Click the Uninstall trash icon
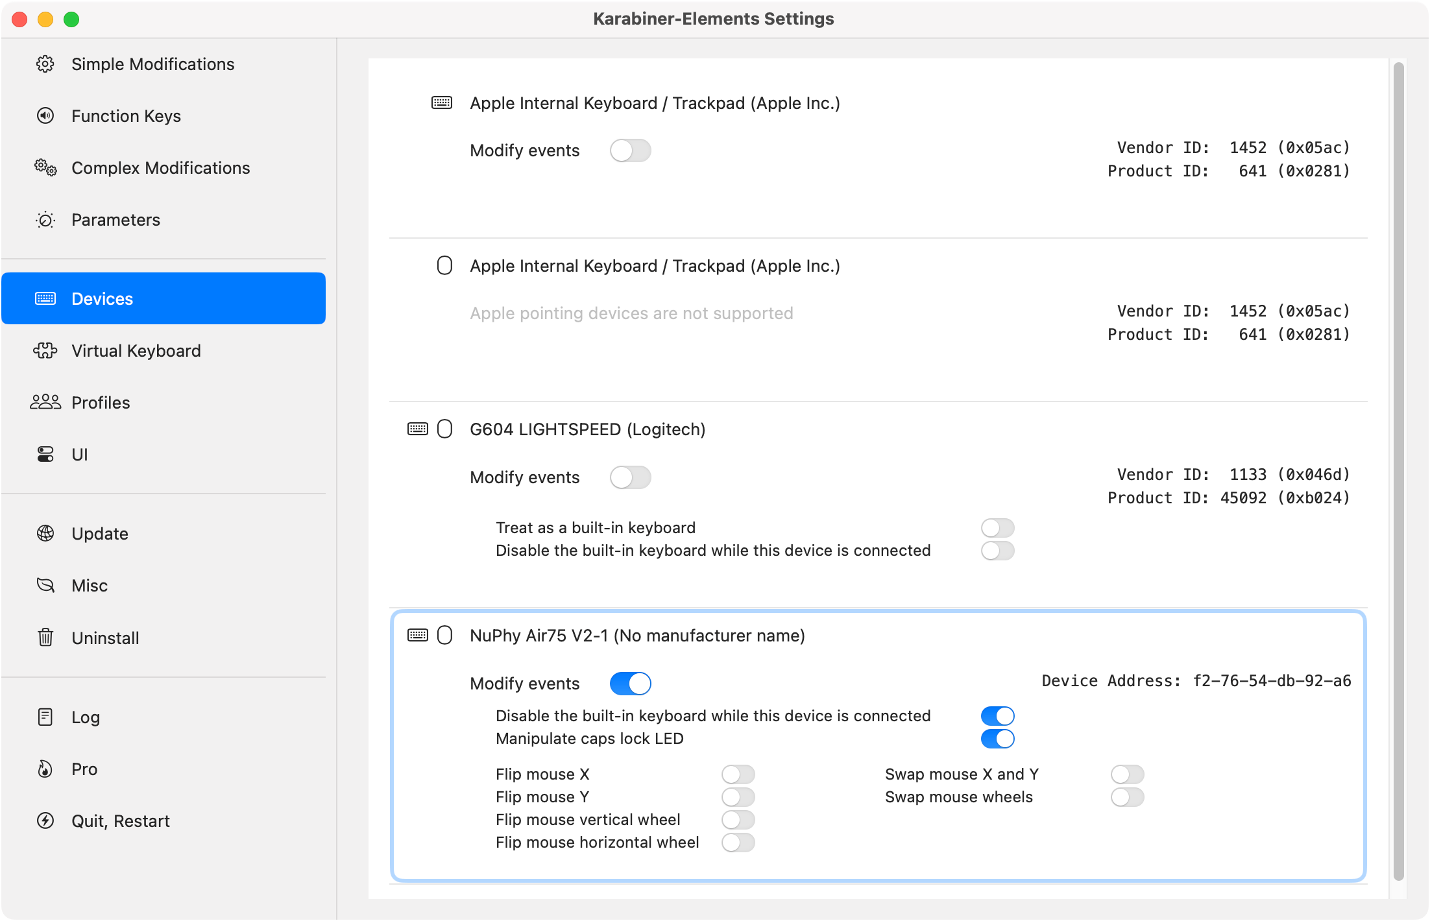 tap(45, 638)
